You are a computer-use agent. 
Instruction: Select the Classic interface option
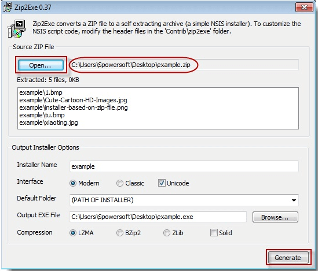pyautogui.click(x=120, y=183)
